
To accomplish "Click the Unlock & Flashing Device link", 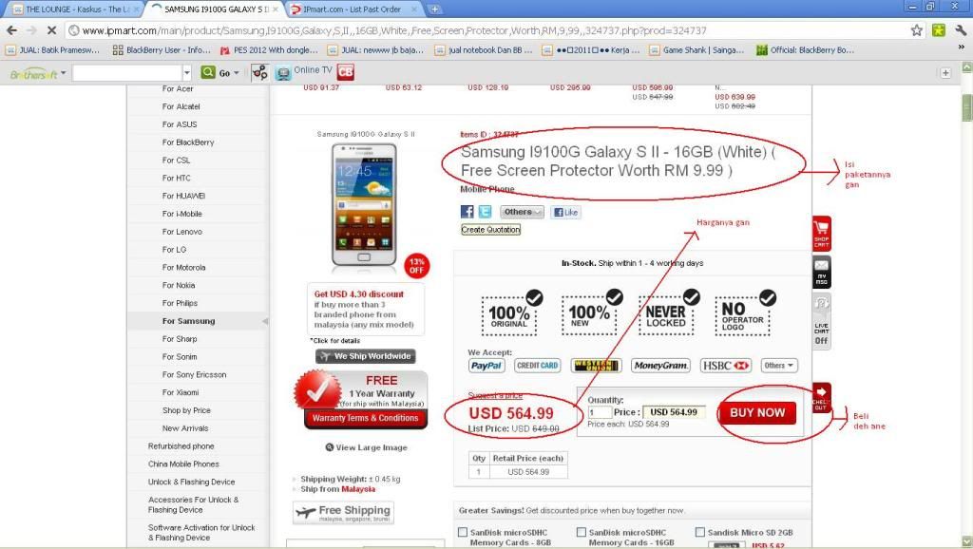I will pos(191,482).
